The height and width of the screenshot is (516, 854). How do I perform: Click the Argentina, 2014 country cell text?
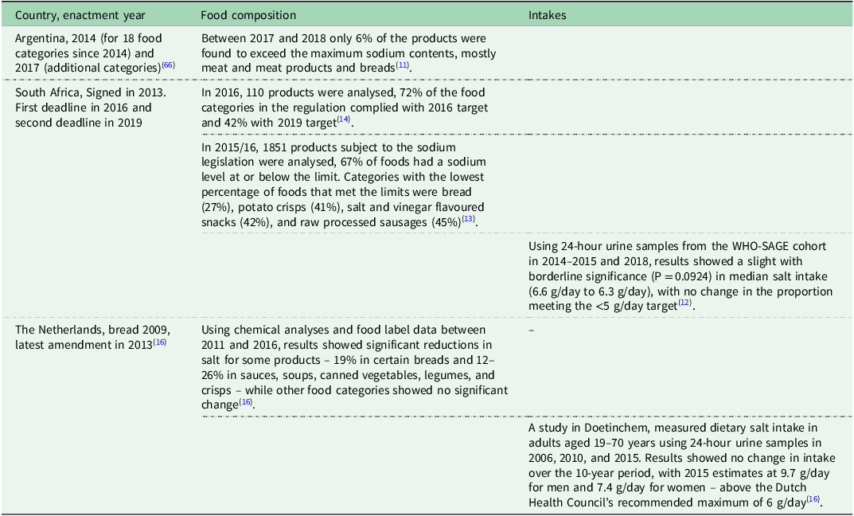click(96, 52)
